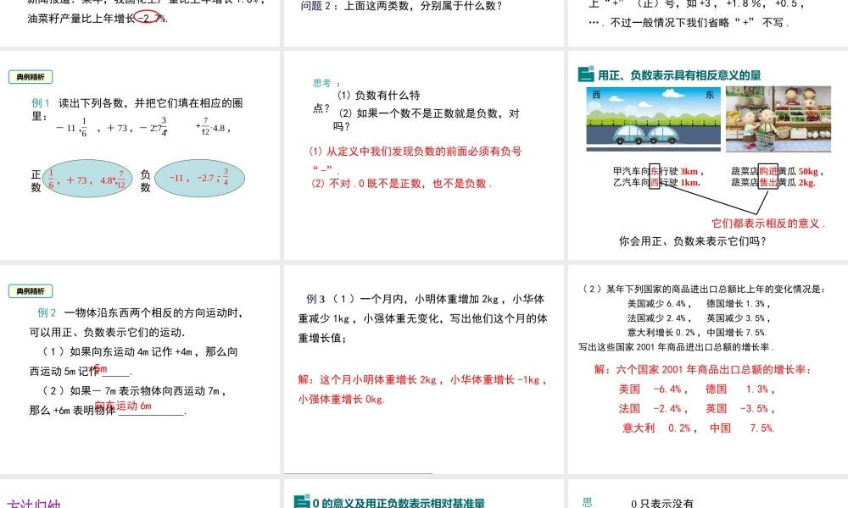This screenshot has width=848, height=508.
Task: Open the 例 3 slide about 体重增长值
Action: tap(423, 369)
